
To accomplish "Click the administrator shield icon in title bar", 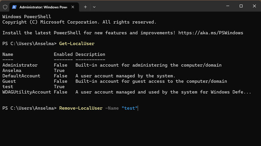I will tap(5, 6).
